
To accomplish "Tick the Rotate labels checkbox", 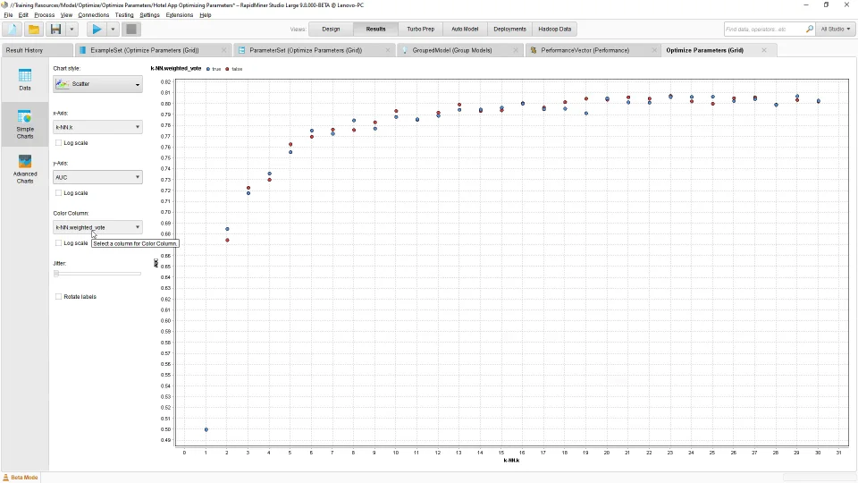I will tap(59, 297).
